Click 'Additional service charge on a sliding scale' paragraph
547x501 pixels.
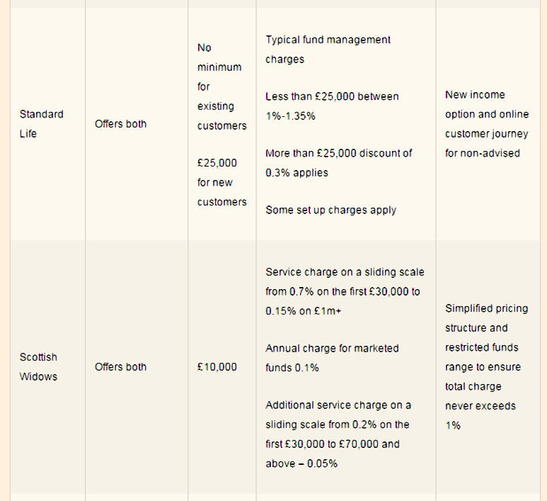tap(338, 434)
